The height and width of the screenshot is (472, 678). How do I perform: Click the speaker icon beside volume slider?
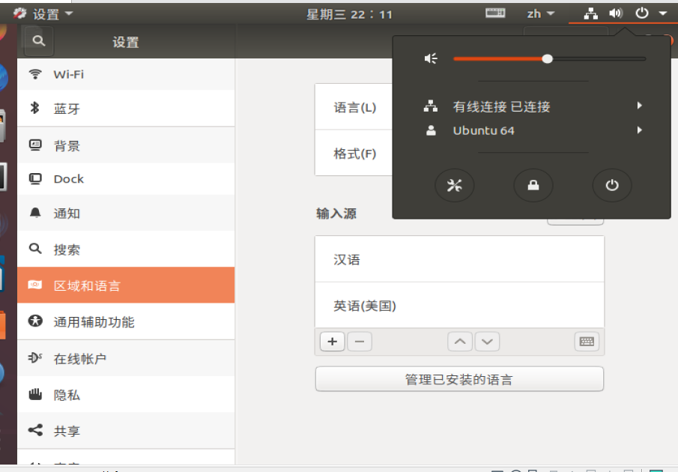tap(431, 58)
